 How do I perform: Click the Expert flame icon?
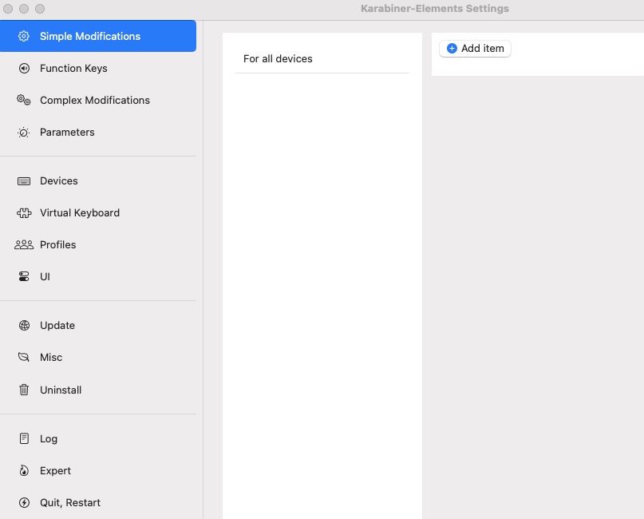(24, 470)
